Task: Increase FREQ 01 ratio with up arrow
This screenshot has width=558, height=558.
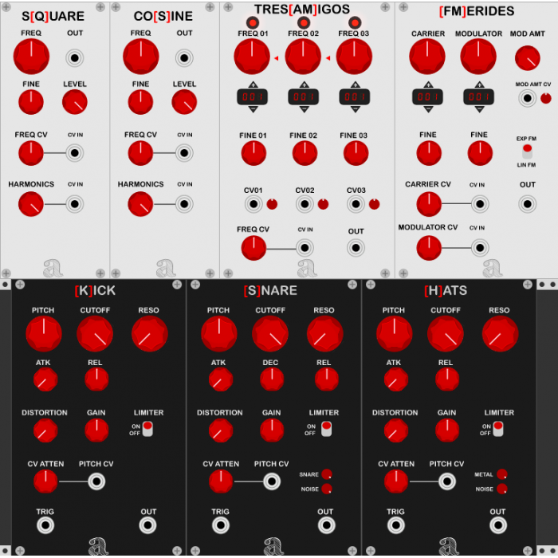Action: click(253, 84)
